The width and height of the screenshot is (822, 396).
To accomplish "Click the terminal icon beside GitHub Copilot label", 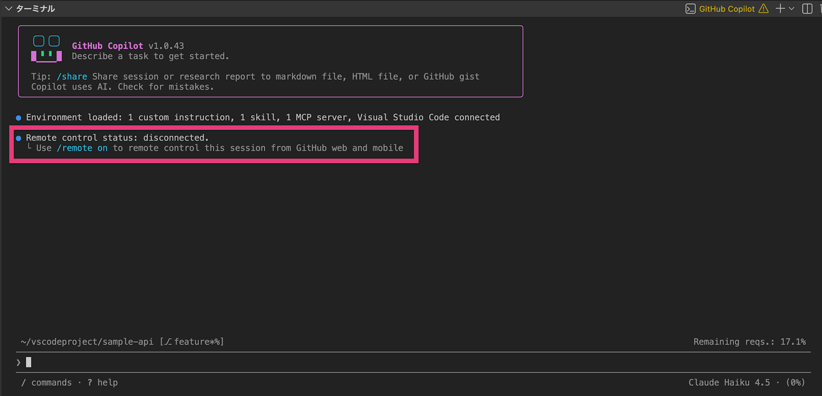I will coord(690,9).
